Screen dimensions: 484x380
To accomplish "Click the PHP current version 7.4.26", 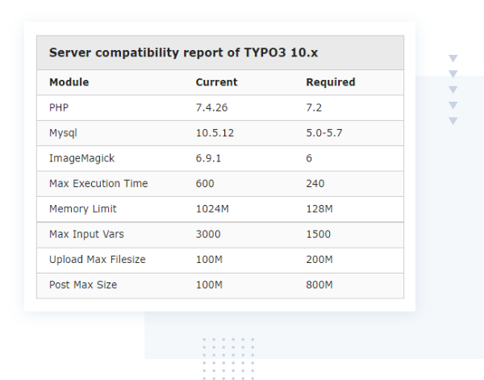I will click(x=213, y=107).
